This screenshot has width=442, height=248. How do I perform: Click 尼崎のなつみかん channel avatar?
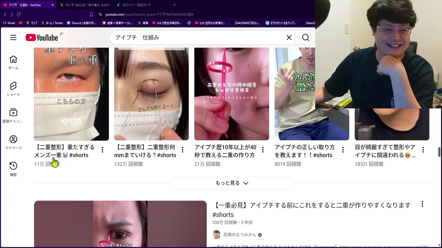click(217, 235)
